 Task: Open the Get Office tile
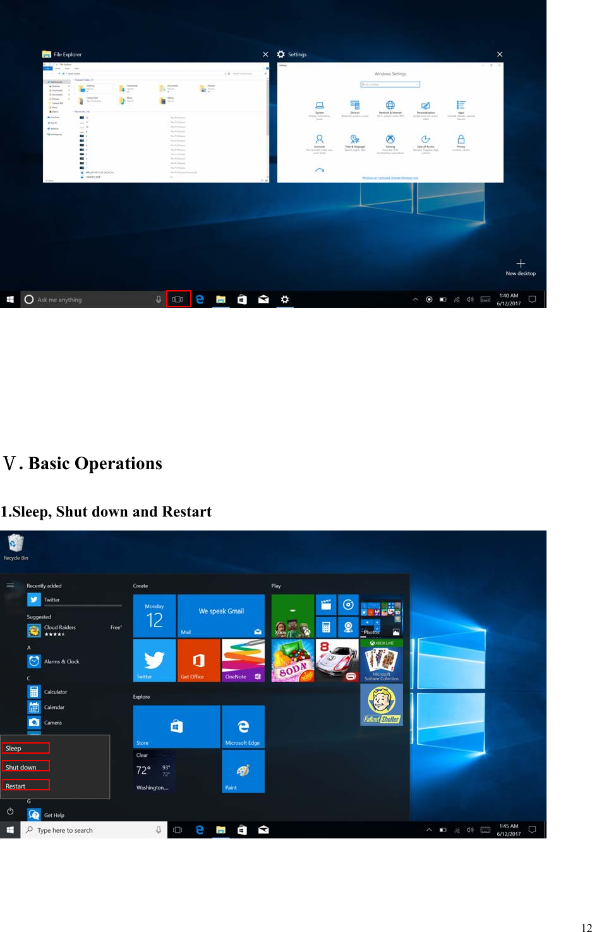(x=199, y=660)
